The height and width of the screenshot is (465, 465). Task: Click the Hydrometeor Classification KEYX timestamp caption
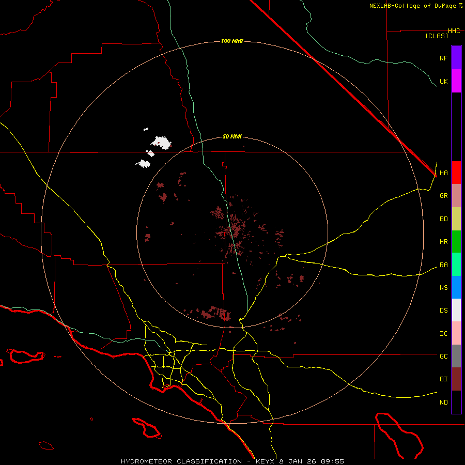pyautogui.click(x=232, y=461)
